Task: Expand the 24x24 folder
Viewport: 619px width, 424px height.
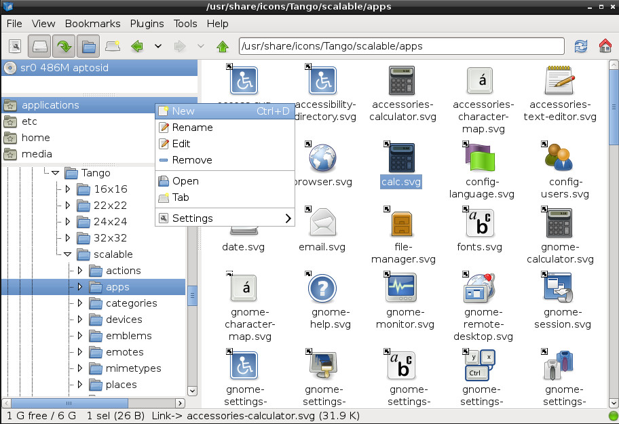Action: pos(67,222)
